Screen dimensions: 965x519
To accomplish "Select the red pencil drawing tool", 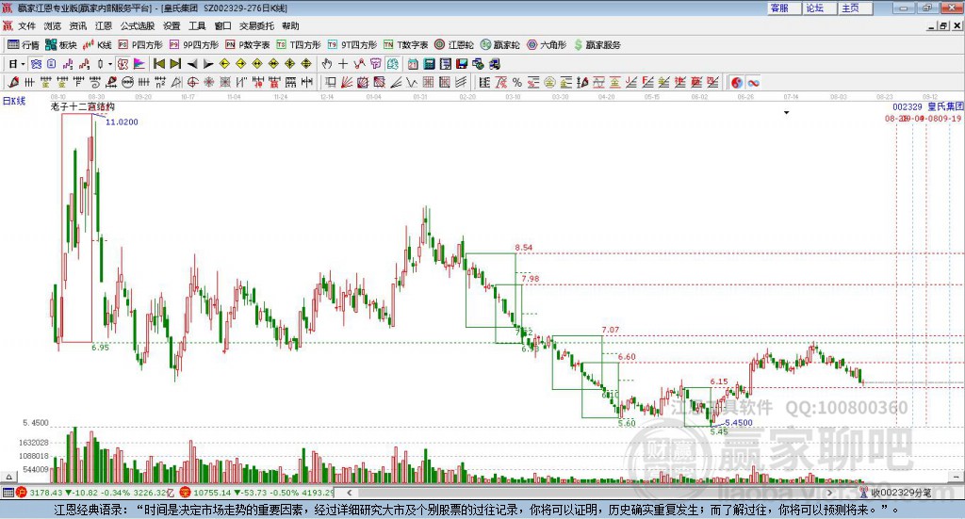I will 13,82.
